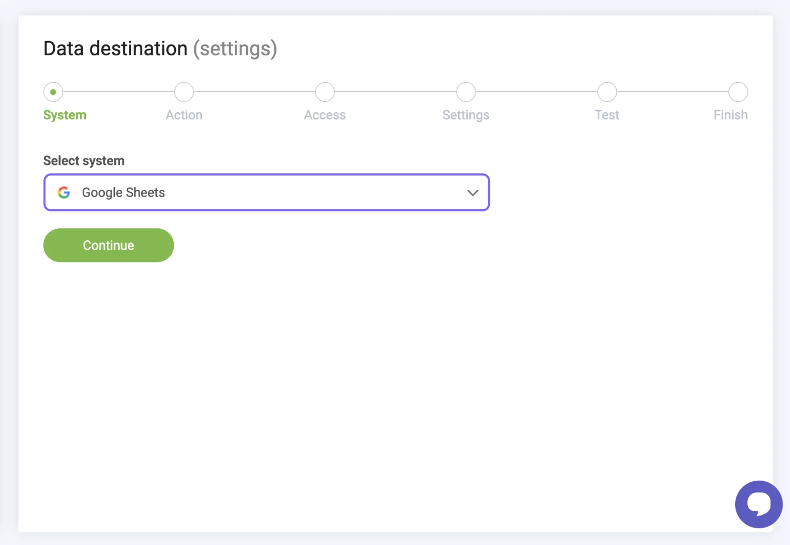Select the Access step circle

[x=325, y=92]
